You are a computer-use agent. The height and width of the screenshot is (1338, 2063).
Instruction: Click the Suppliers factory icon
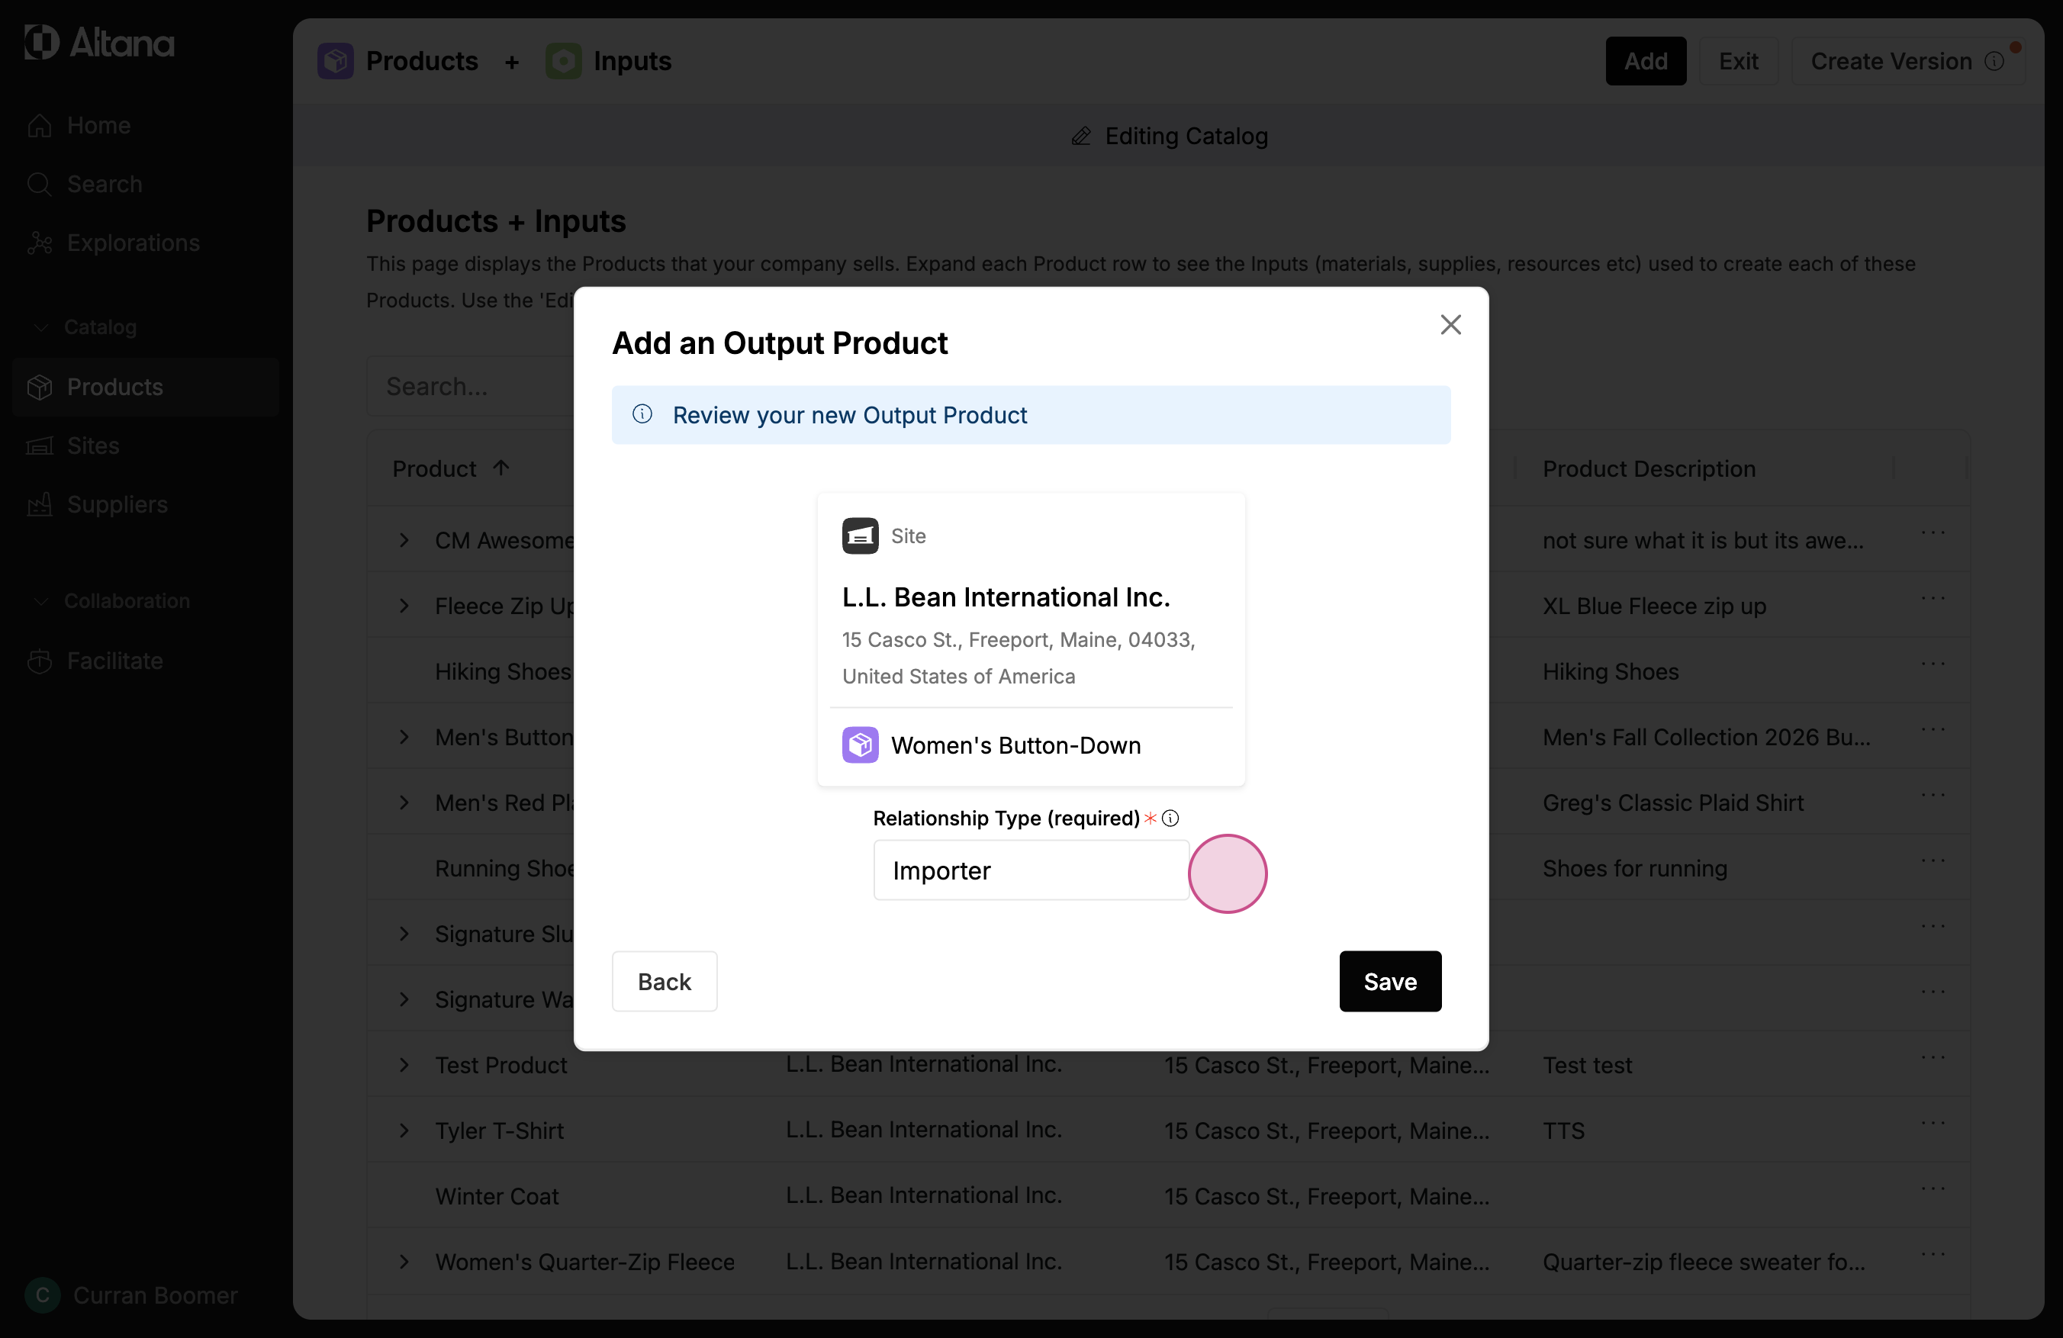(x=39, y=504)
